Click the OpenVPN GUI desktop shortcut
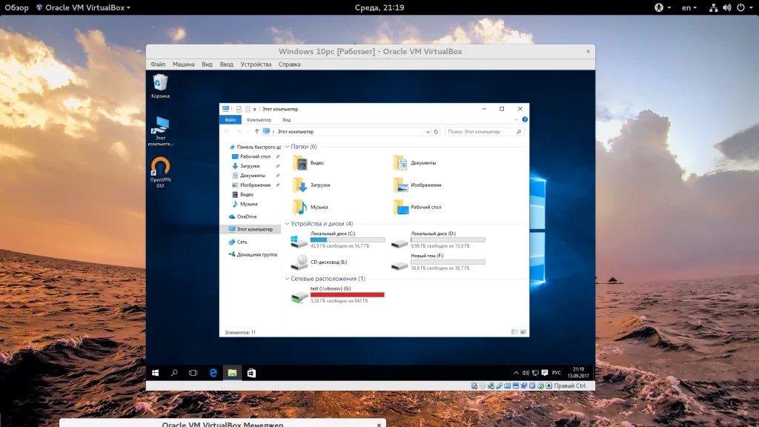Viewport: 759px width, 427px height. 160,166
